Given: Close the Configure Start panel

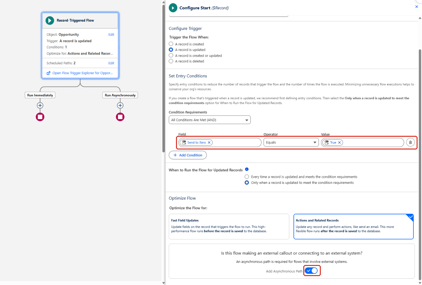Looking at the screenshot, I should coord(417,7).
